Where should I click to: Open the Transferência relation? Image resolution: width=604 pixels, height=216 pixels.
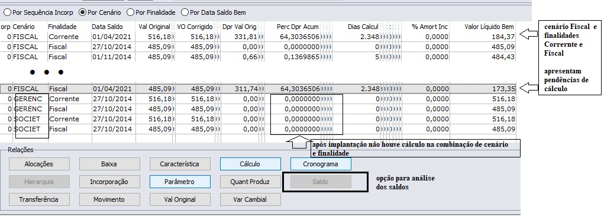pos(39,199)
